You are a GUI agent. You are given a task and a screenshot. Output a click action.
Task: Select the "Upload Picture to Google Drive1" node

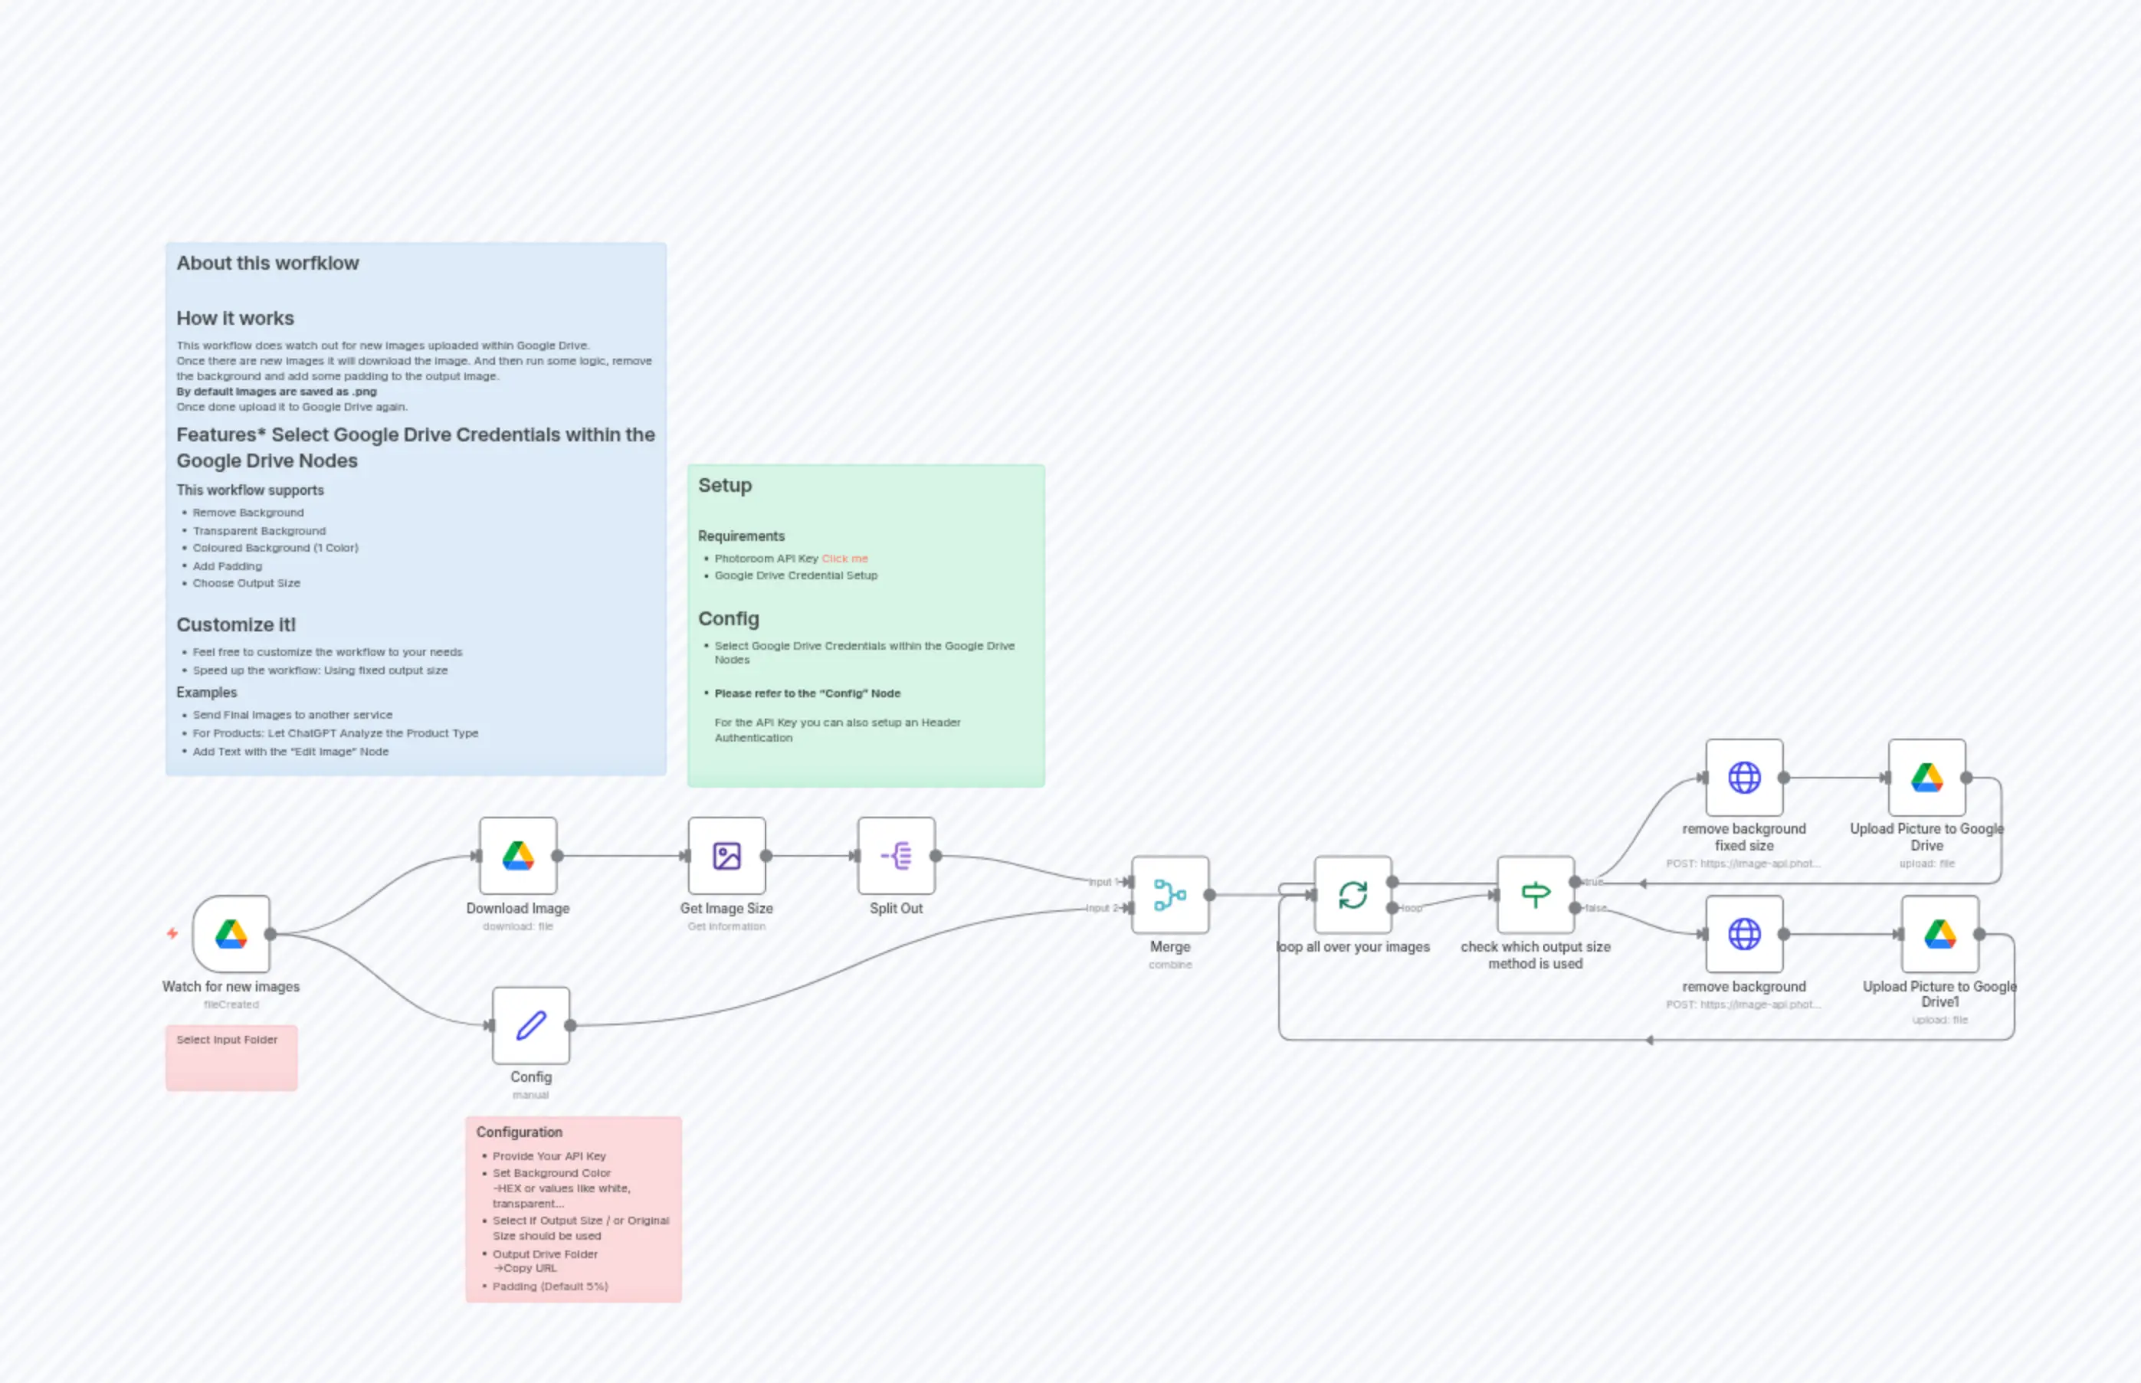click(1939, 934)
